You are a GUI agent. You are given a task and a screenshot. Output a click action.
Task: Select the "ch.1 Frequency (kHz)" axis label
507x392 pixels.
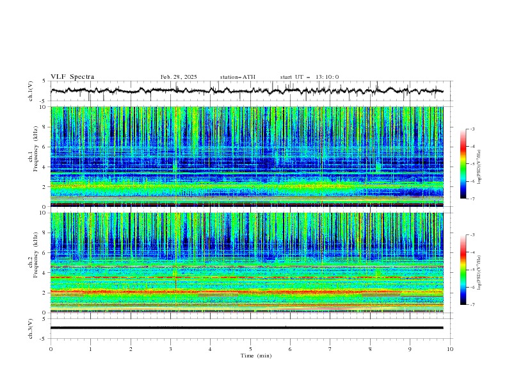coord(33,149)
